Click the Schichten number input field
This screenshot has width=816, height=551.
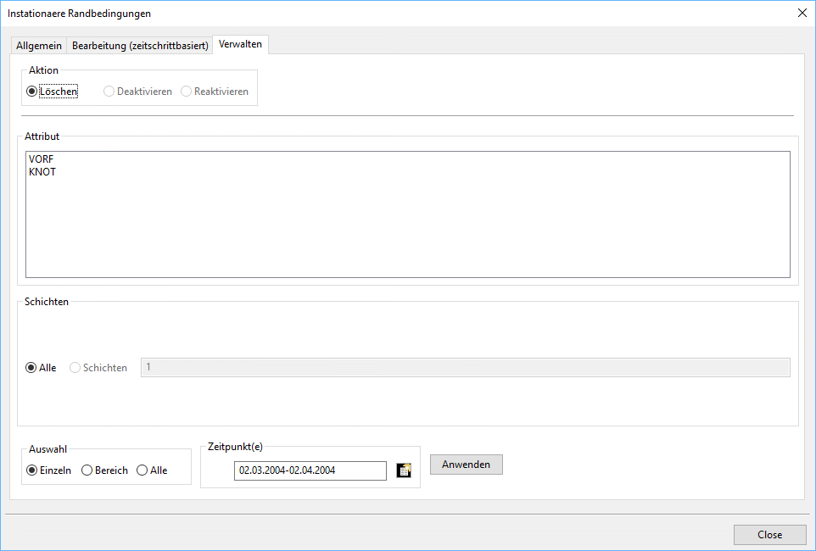click(x=465, y=367)
